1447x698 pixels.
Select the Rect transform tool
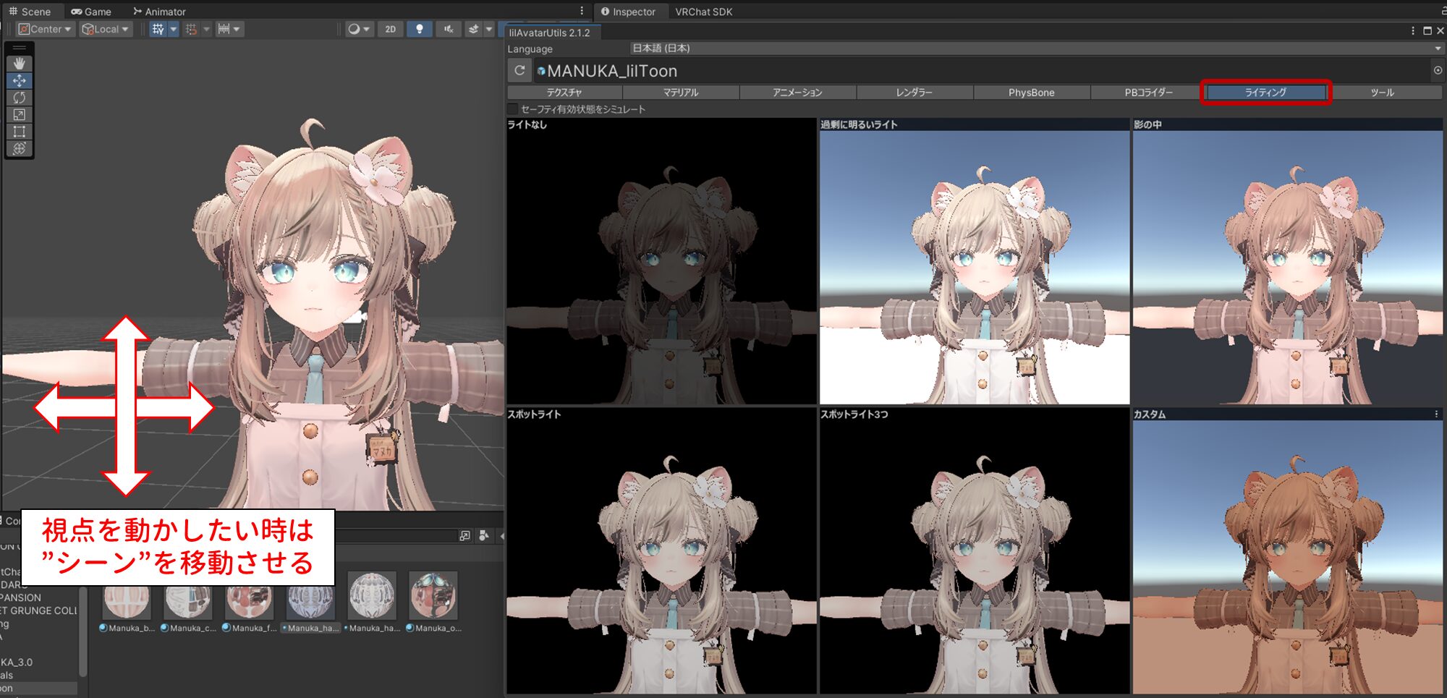[x=19, y=132]
